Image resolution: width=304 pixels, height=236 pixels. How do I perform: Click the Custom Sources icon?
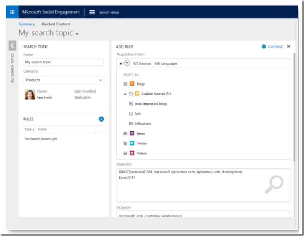click(x=137, y=93)
